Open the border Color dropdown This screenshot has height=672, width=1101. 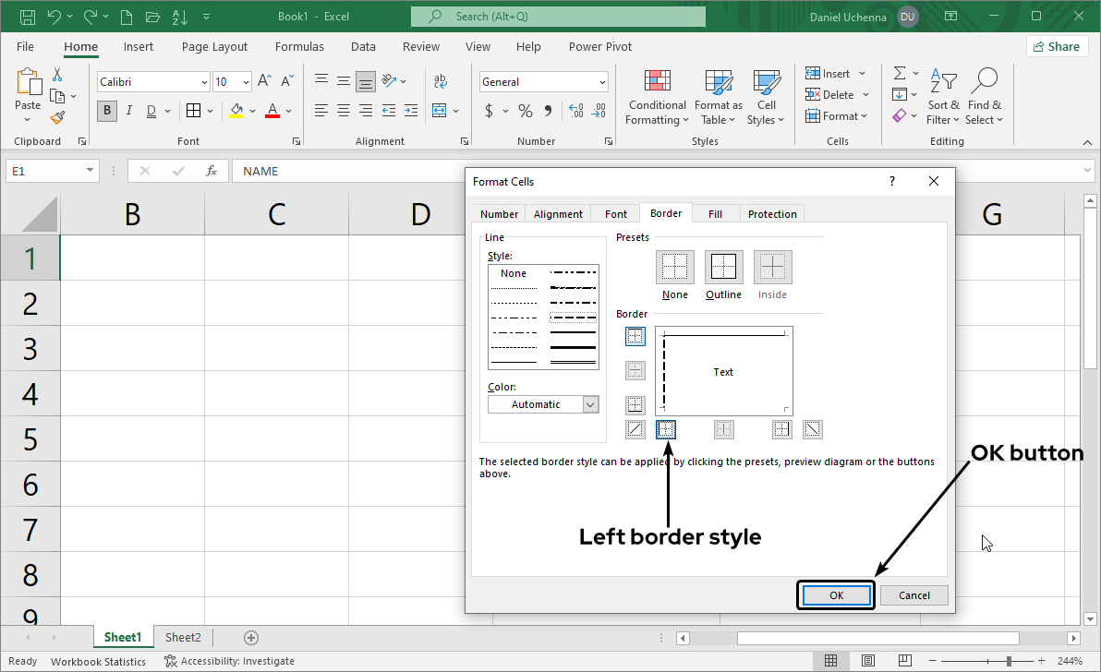click(590, 404)
